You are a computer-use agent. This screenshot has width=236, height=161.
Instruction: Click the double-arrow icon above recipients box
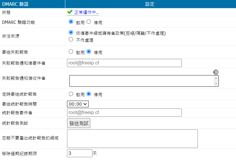tap(216, 72)
